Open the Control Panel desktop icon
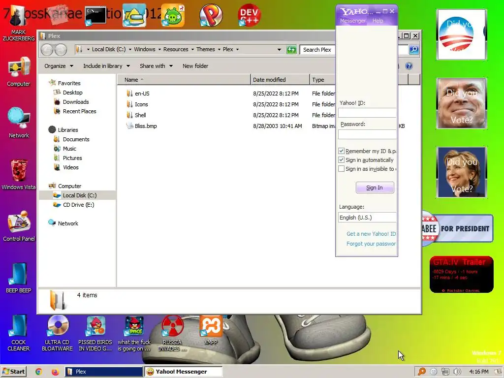Screen dimensions: 504x378 tap(19, 226)
